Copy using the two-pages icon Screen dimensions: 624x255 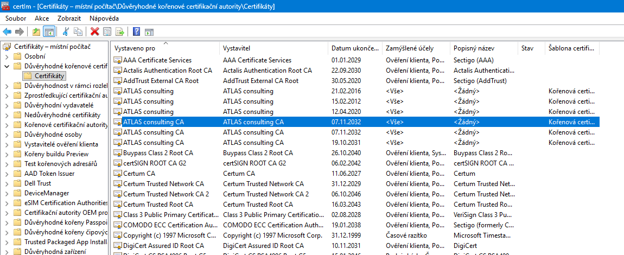pos(78,32)
